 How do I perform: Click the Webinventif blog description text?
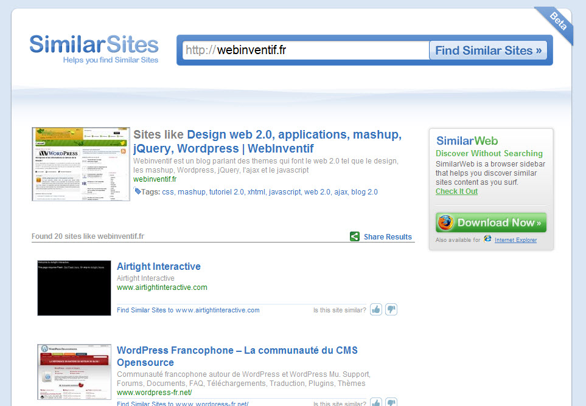click(266, 166)
